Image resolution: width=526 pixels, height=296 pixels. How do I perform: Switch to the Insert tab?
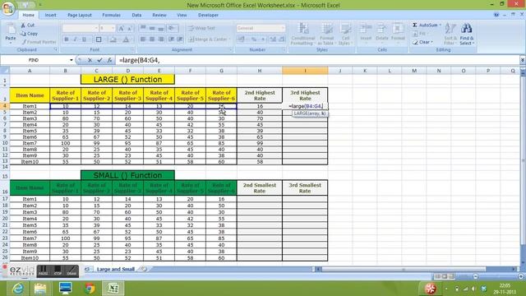(50, 15)
